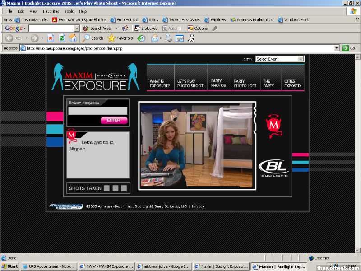Open the Tools menu
The width and height of the screenshot is (361, 271).
click(69, 11)
